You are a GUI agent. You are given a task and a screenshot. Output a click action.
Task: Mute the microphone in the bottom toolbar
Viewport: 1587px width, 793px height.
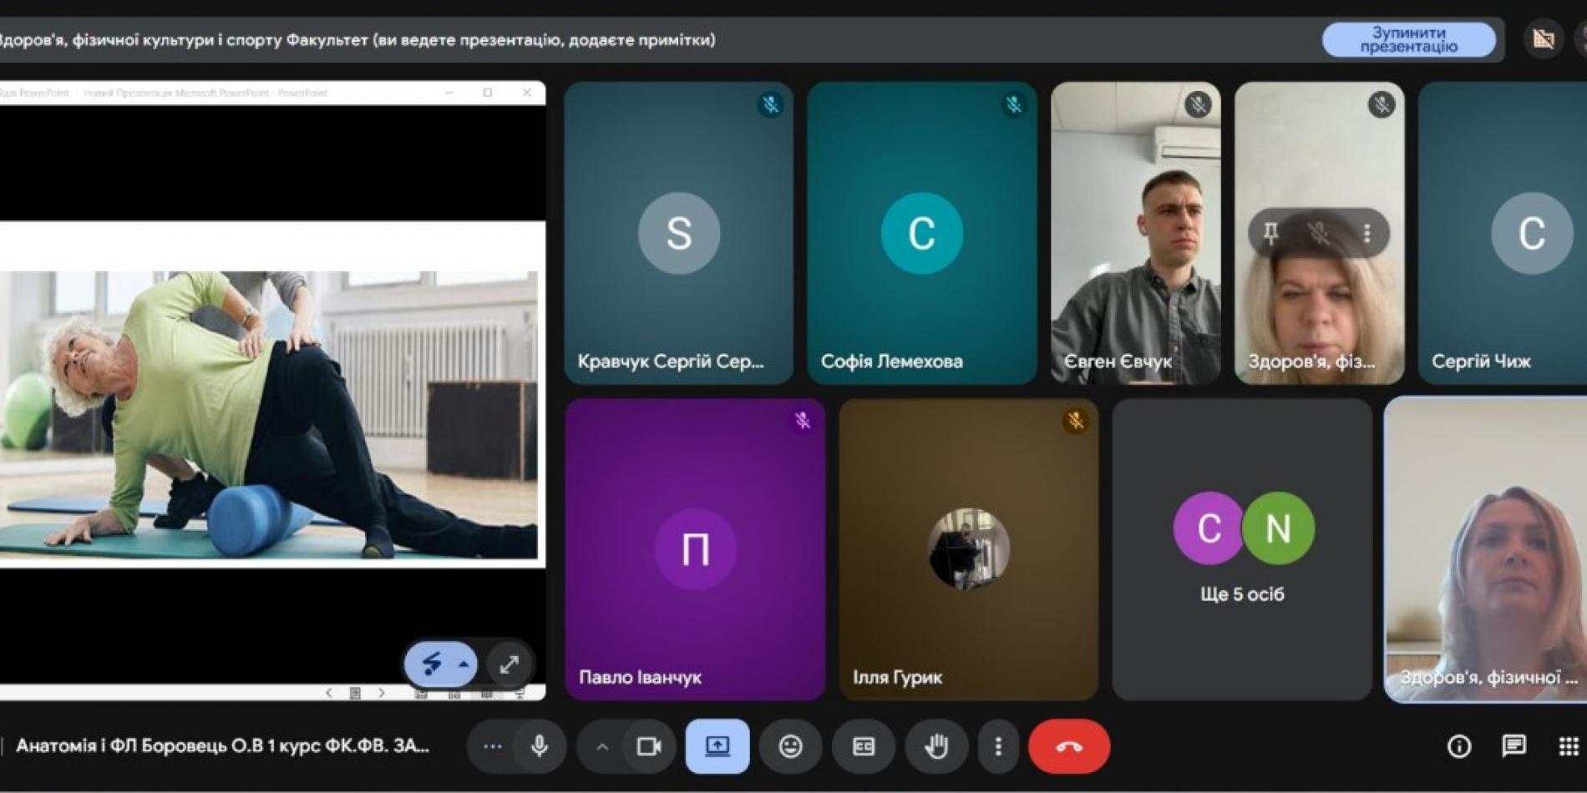pyautogui.click(x=540, y=745)
